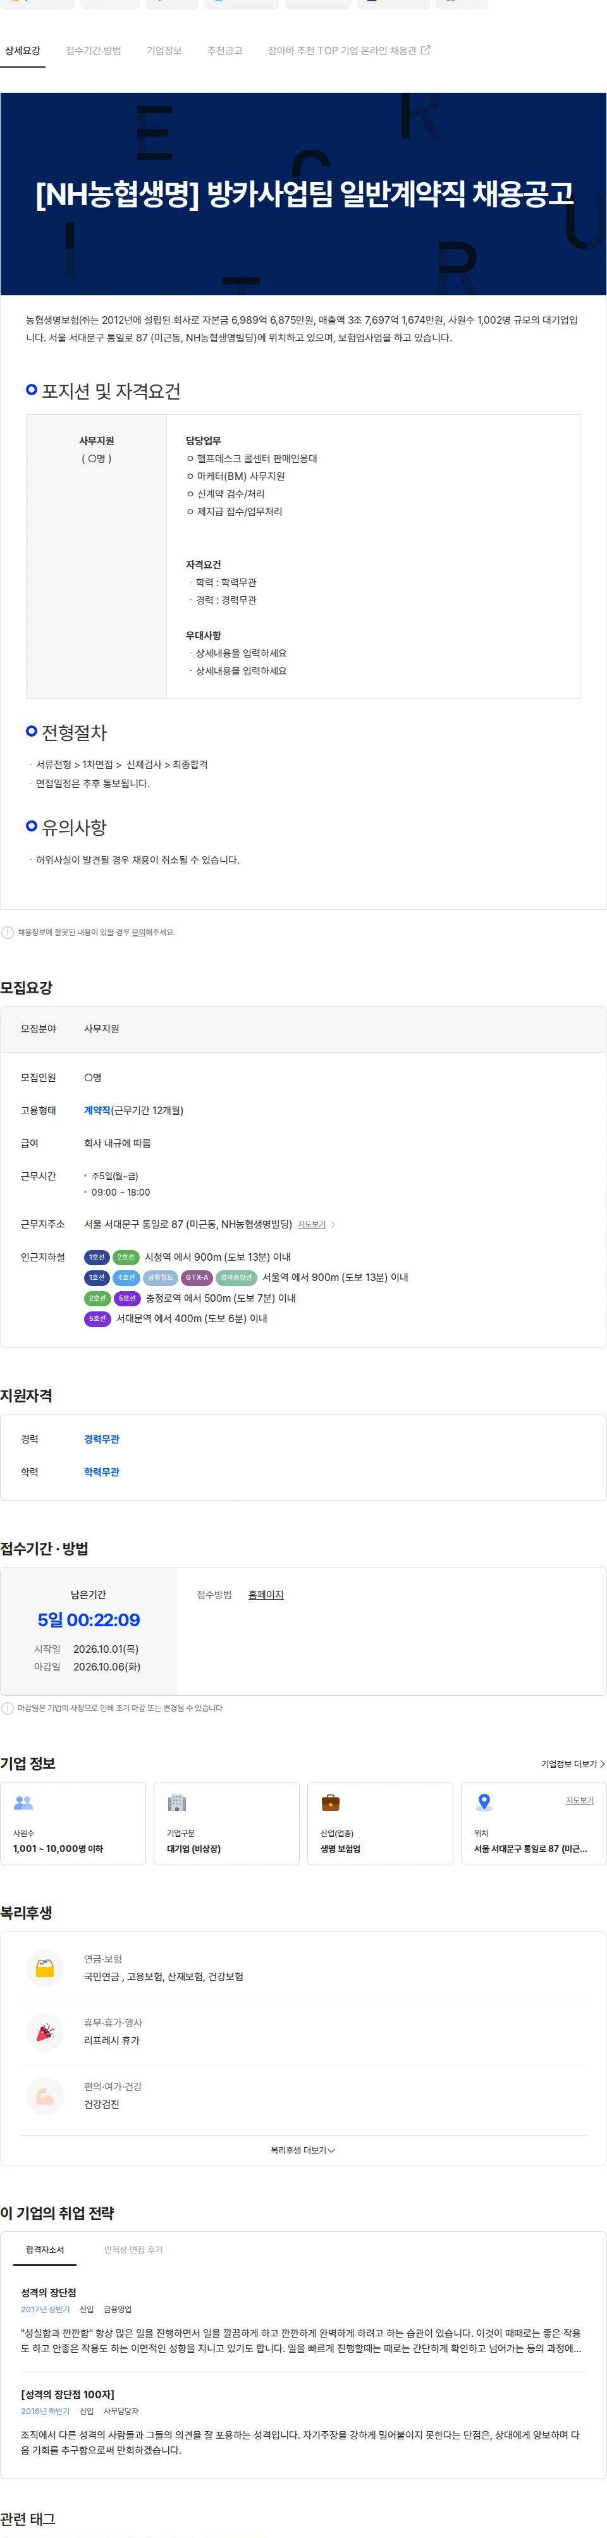Click the 기업구분 building icon card
Viewport: 607px width, 2538px height.
(x=226, y=1824)
